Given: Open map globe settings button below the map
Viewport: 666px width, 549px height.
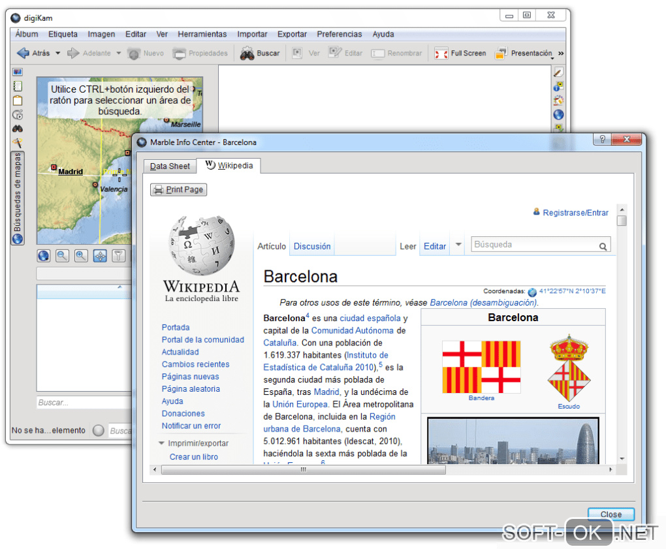Looking at the screenshot, I should [x=43, y=256].
